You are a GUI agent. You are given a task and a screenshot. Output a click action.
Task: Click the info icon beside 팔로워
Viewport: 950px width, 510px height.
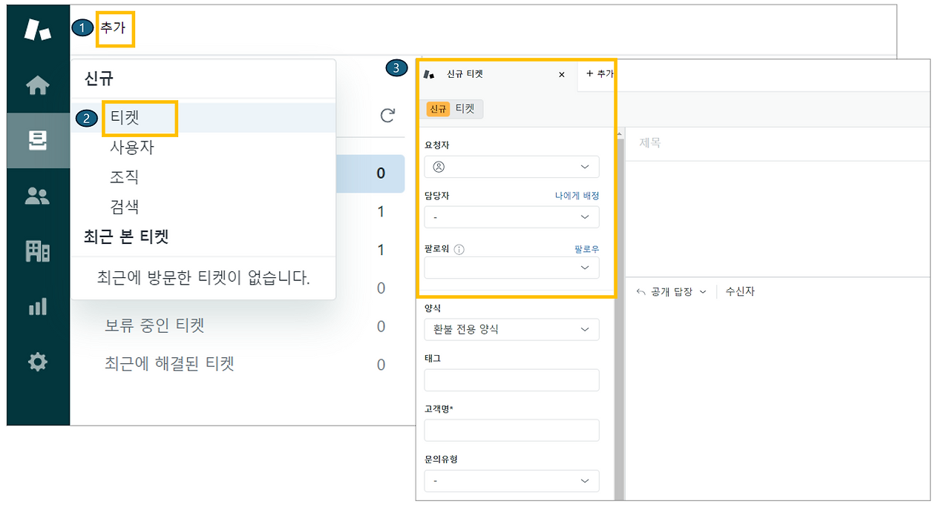[460, 248]
